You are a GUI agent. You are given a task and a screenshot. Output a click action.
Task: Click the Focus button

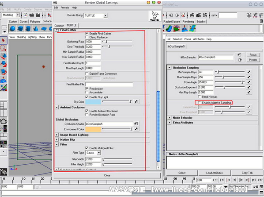pos(253,55)
